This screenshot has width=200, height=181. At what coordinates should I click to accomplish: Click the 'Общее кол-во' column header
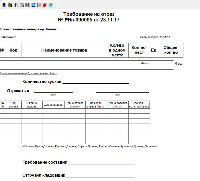tap(171, 50)
